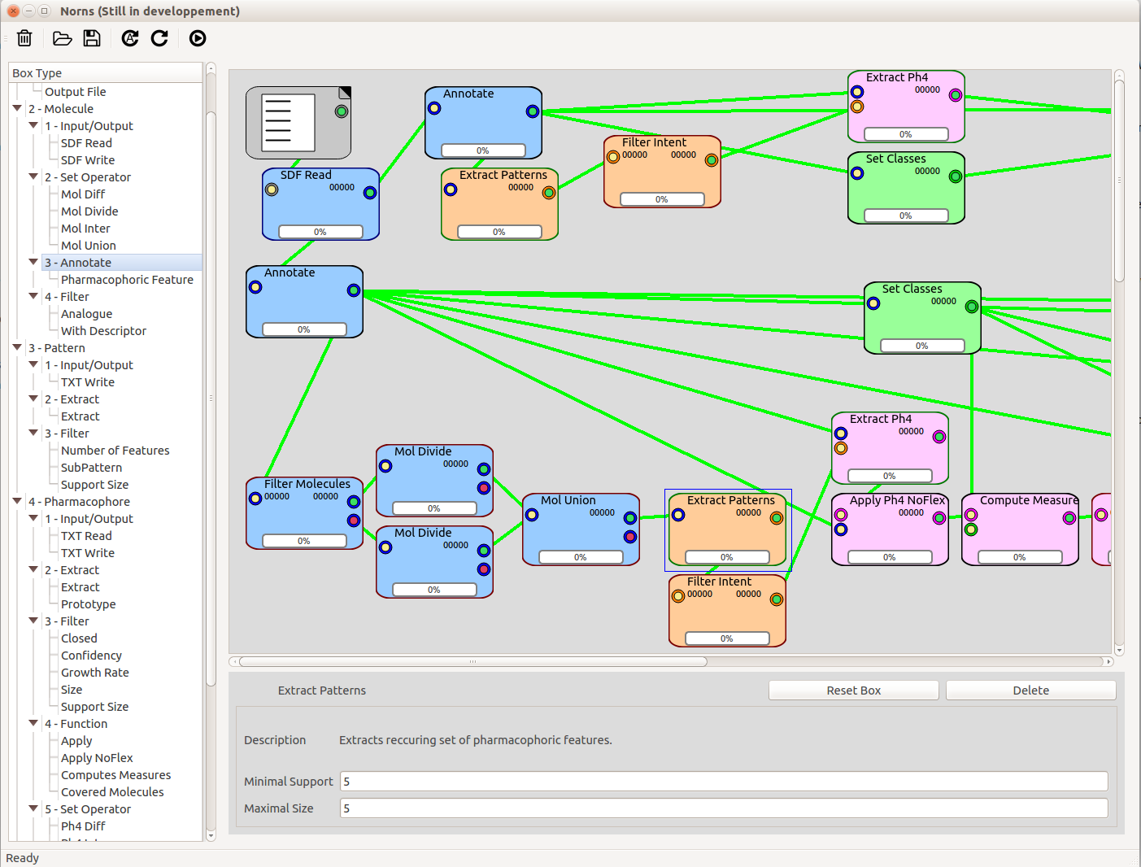Screen dimensions: 1141x867
Task: Click the plain refresh arrow icon
Action: [x=159, y=38]
